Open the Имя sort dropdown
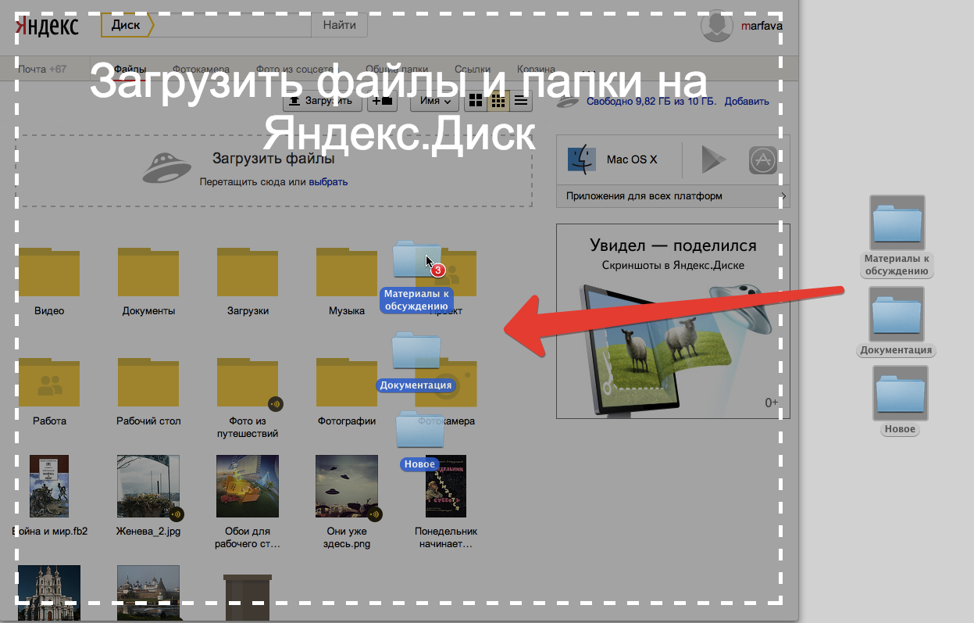This screenshot has height=623, width=974. tap(434, 101)
